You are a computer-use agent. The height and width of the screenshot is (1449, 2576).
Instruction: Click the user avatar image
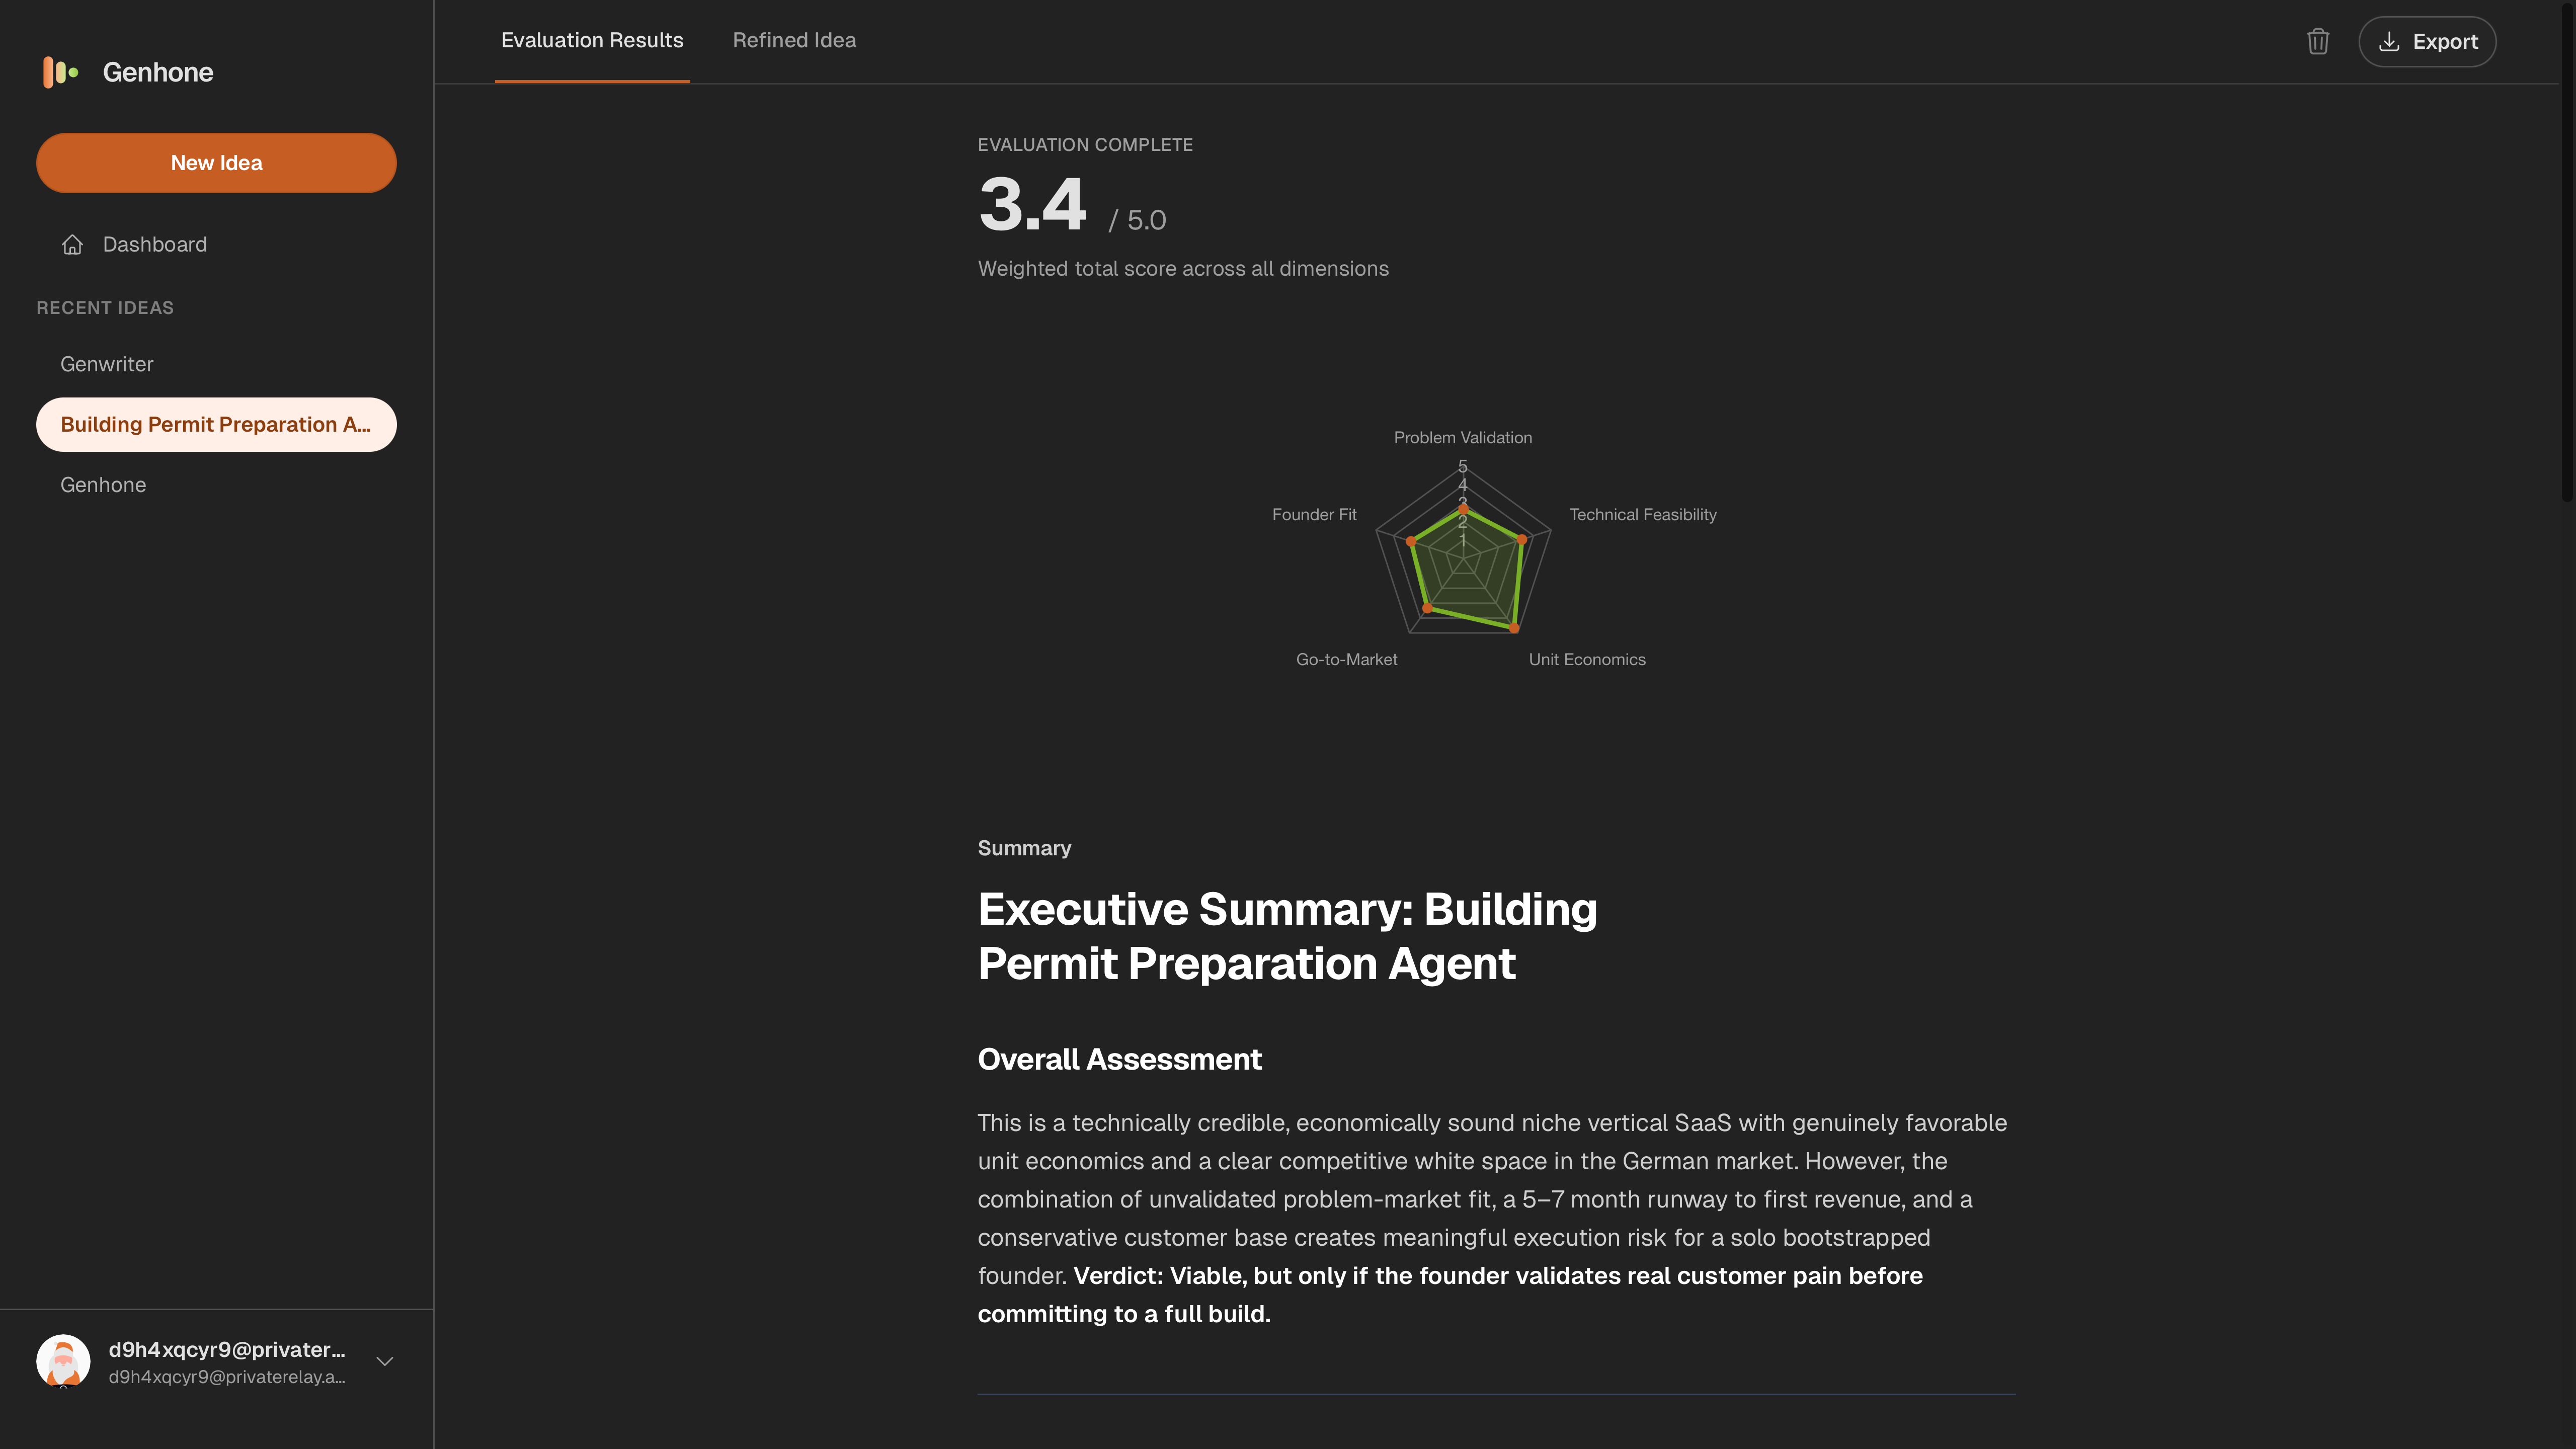[x=63, y=1361]
